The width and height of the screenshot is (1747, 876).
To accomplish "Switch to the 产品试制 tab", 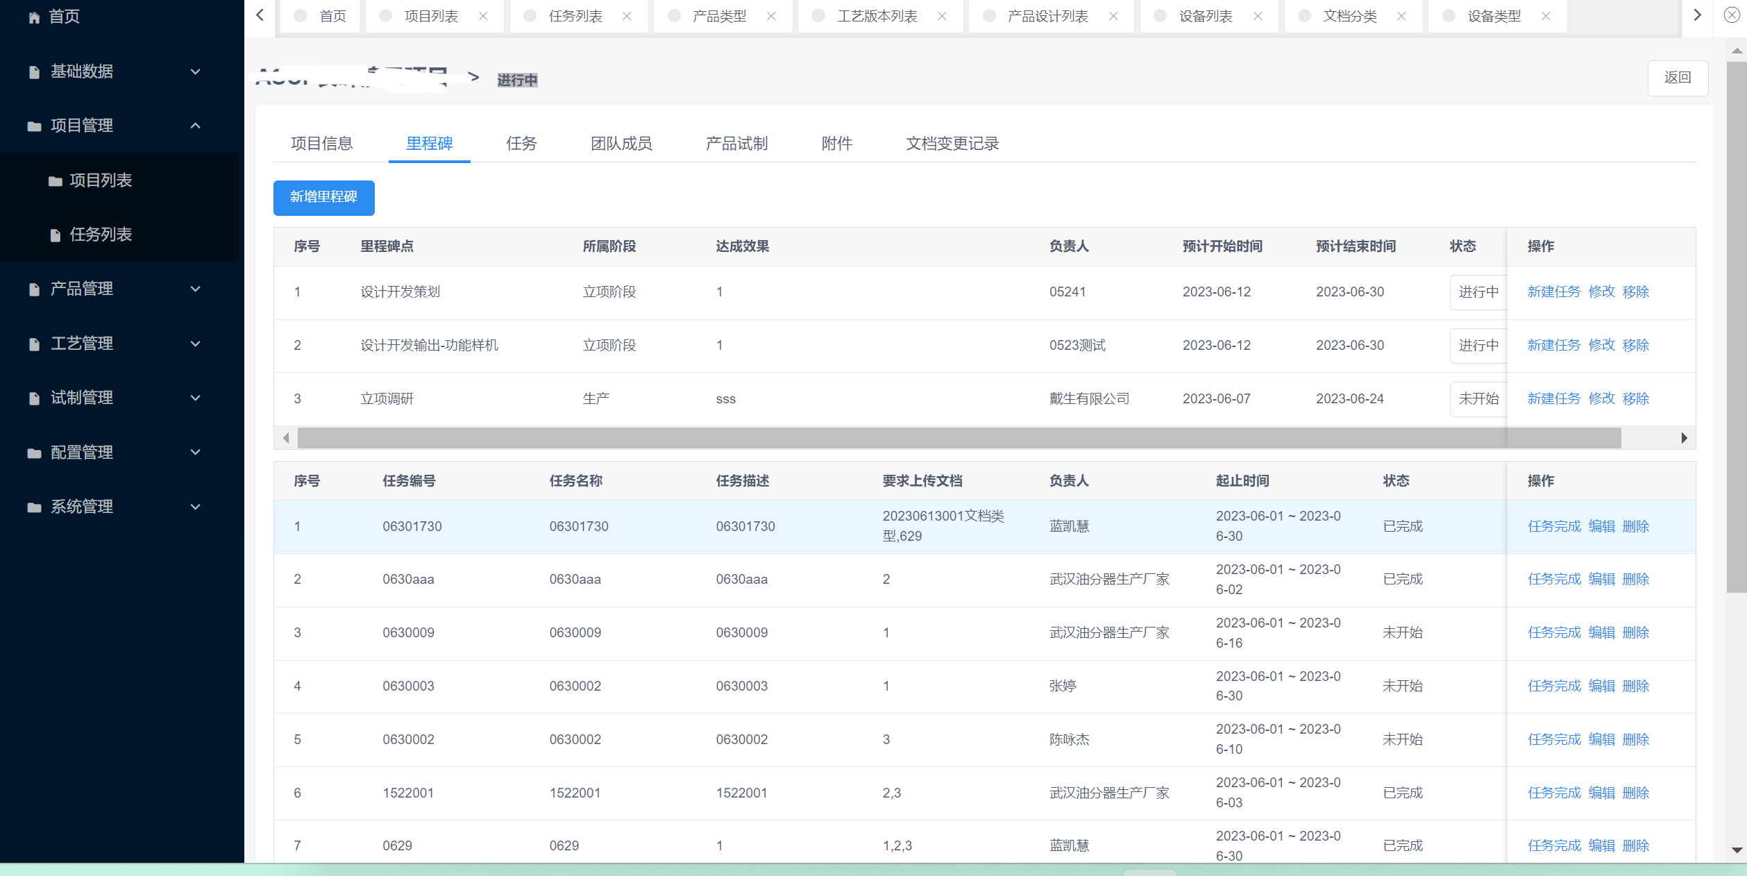I will pos(736,144).
